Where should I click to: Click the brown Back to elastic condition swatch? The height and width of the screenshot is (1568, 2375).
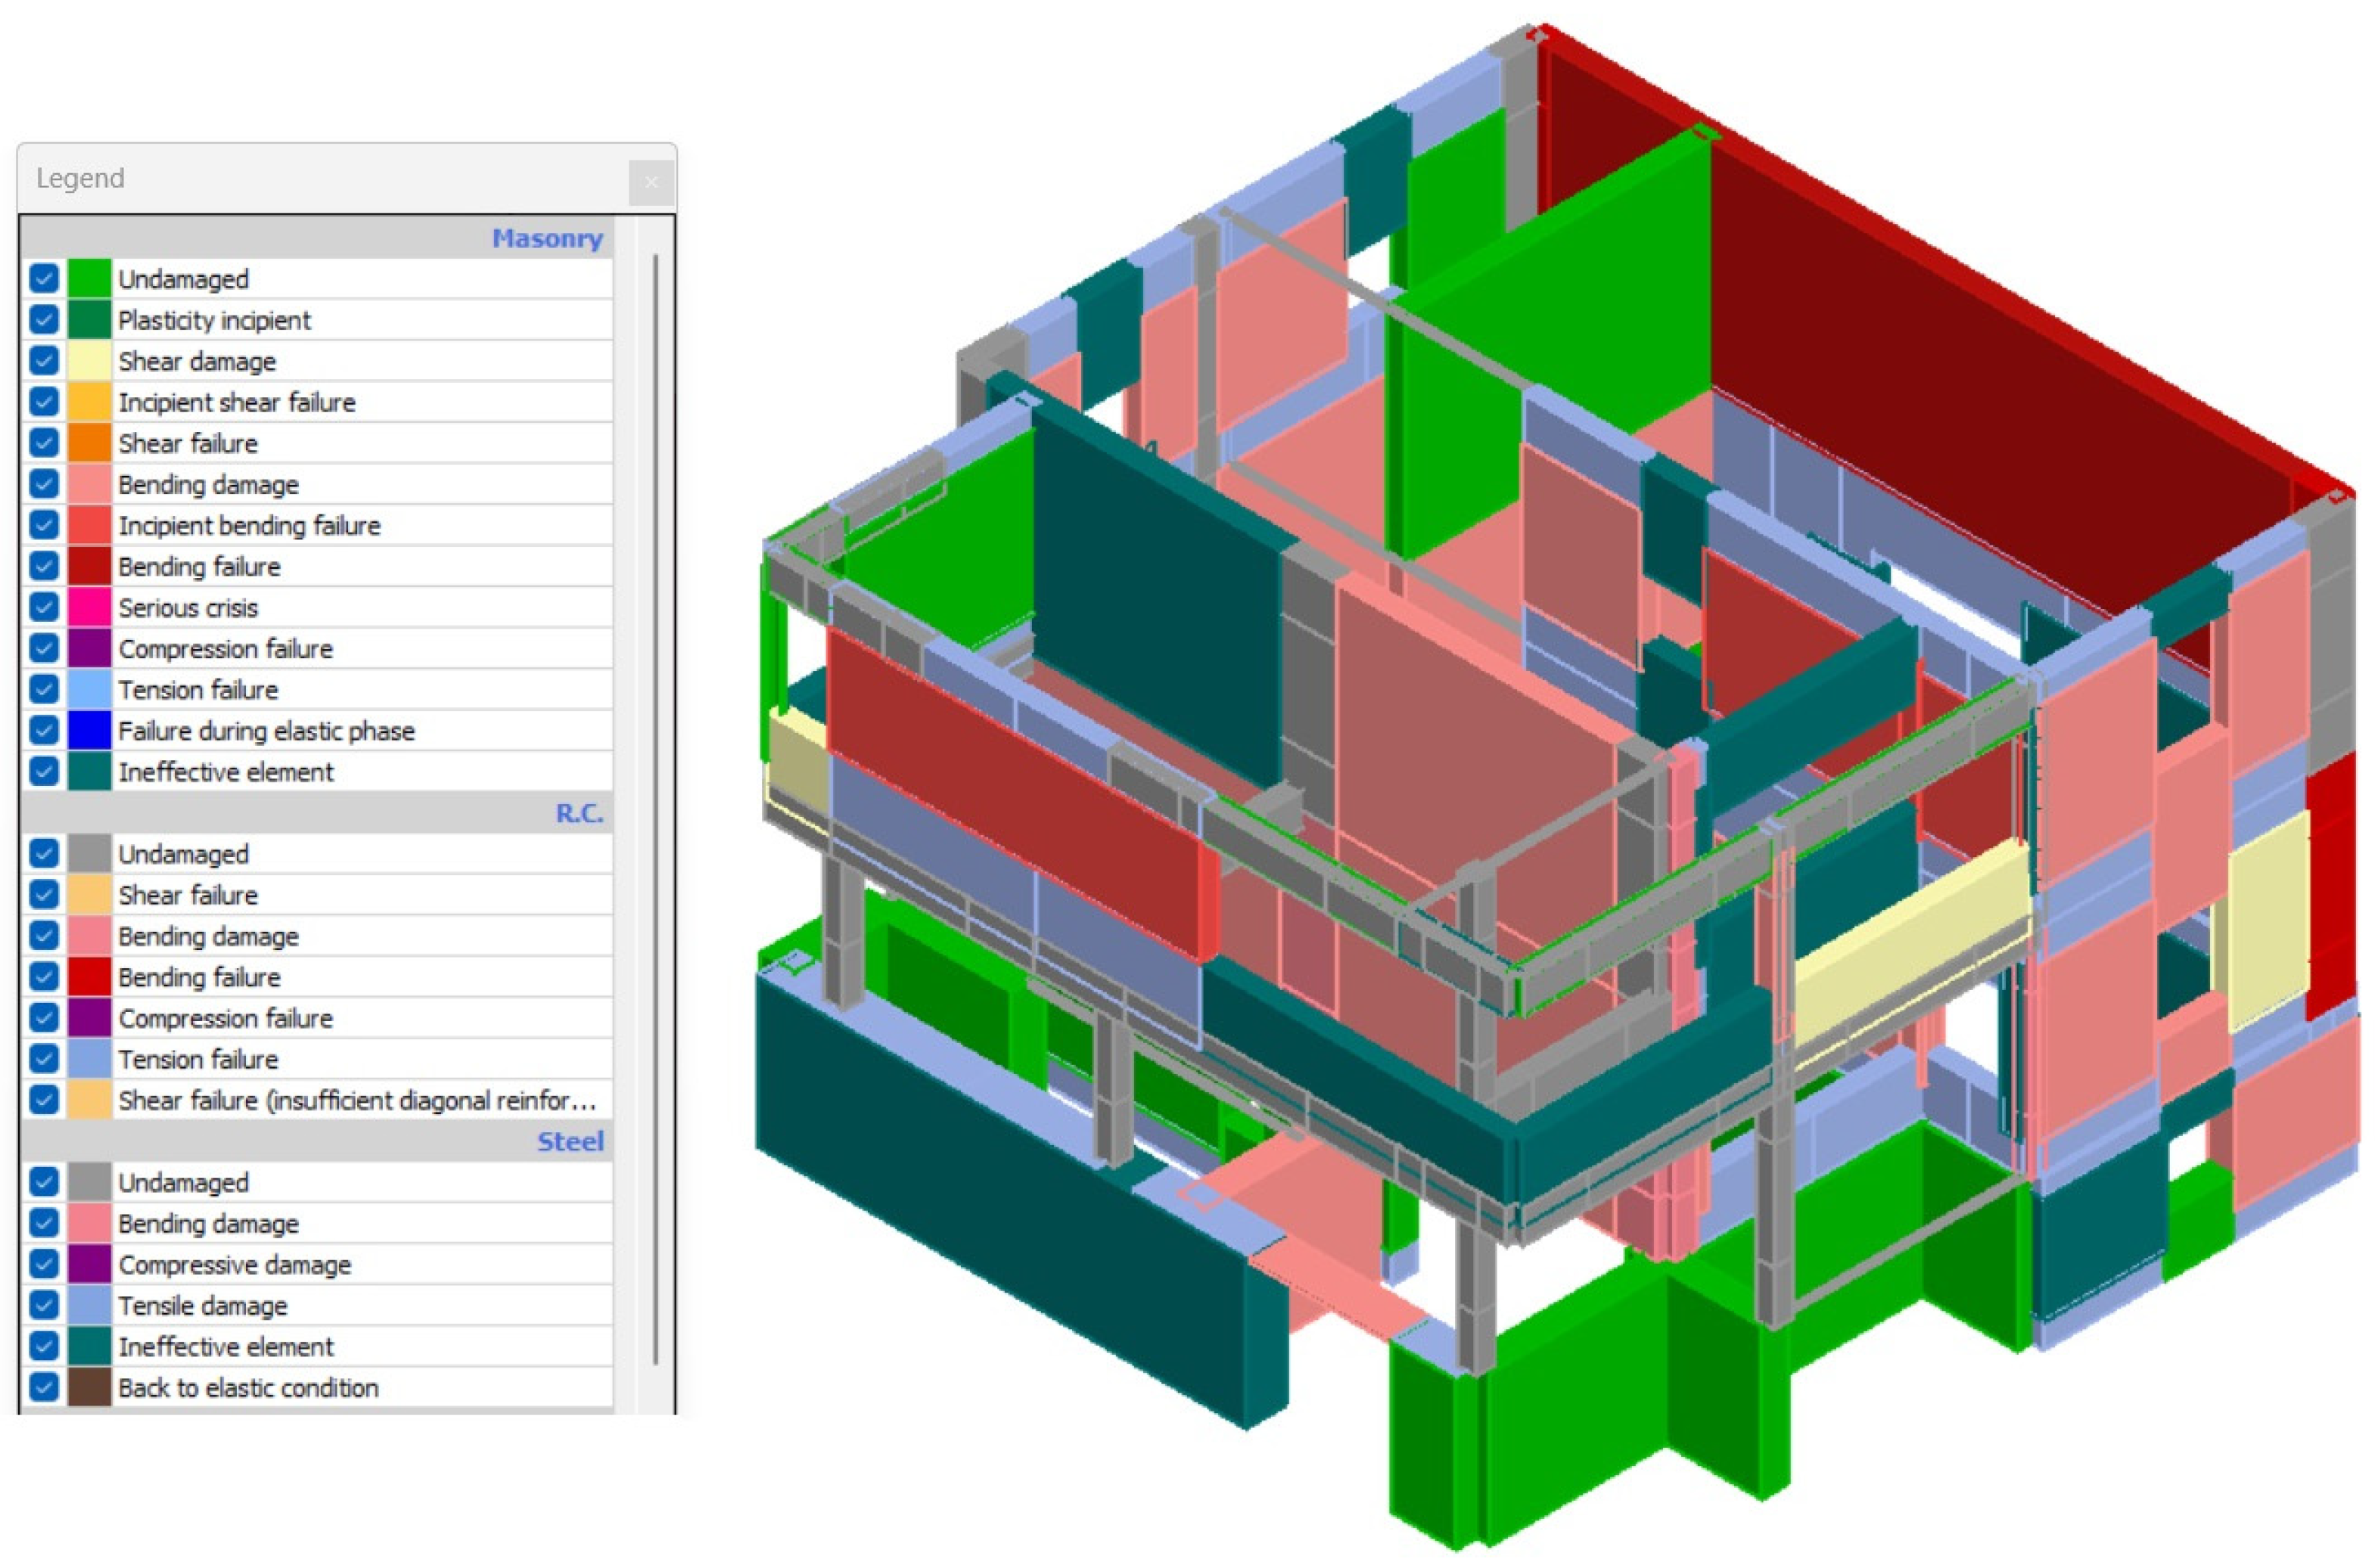[x=89, y=1387]
